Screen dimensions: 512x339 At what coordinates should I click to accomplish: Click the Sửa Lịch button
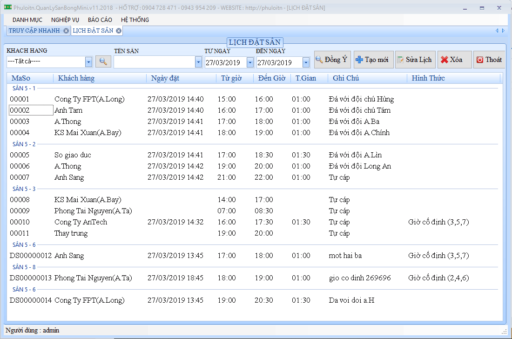click(415, 60)
